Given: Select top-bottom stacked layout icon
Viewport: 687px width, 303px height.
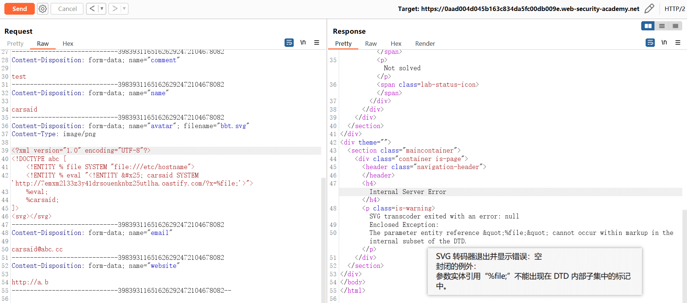Looking at the screenshot, I should click(x=662, y=26).
